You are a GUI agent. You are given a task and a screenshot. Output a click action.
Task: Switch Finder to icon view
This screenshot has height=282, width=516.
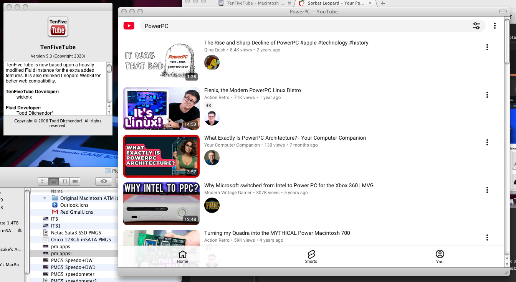(x=43, y=181)
